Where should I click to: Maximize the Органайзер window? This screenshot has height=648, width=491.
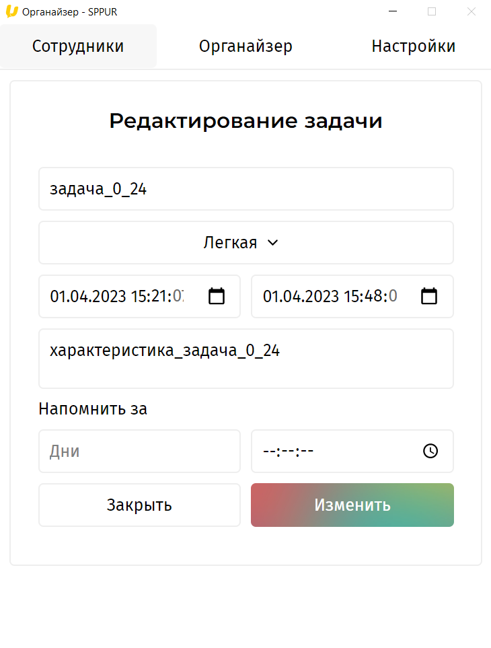[432, 11]
